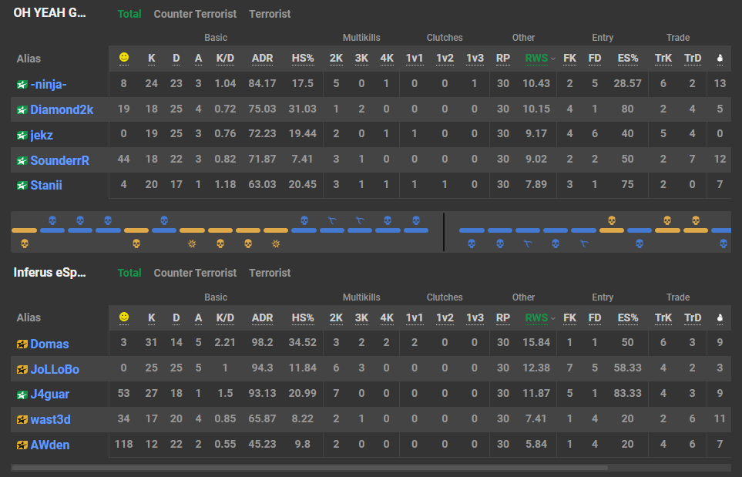Click the green flag icon beside J4guar
The width and height of the screenshot is (742, 477).
point(22,395)
